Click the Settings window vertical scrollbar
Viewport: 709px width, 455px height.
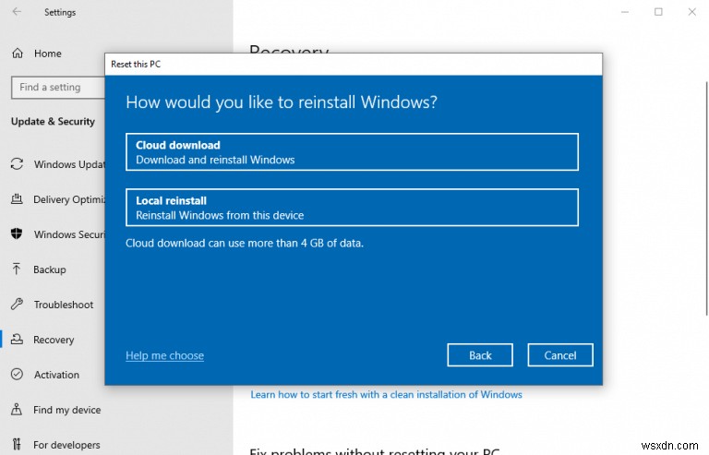click(x=706, y=198)
